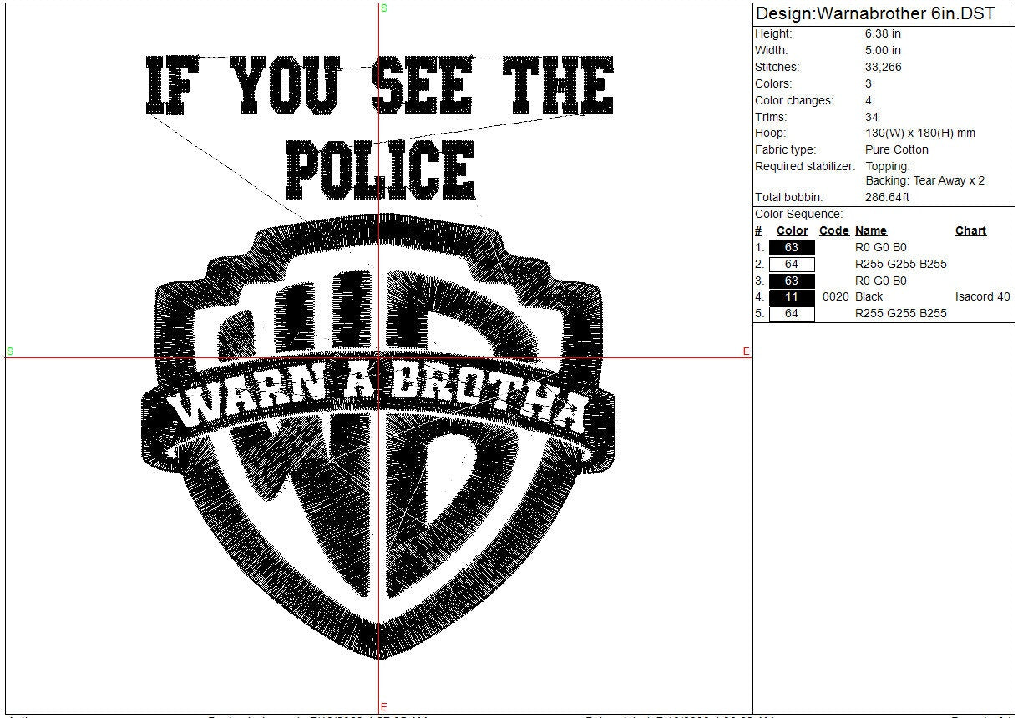Click the Name column header

[x=870, y=230]
